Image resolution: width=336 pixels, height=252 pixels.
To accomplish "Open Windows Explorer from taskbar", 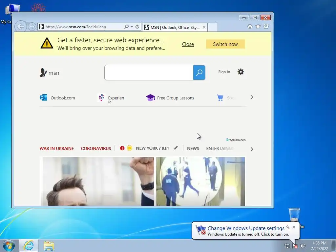I will [x=49, y=245].
